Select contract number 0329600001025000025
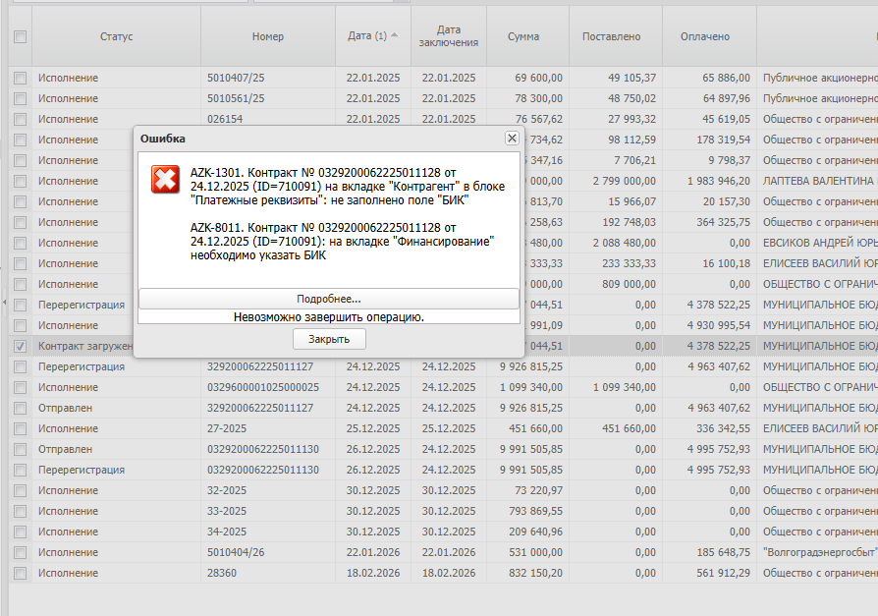The width and height of the screenshot is (878, 616). (268, 387)
